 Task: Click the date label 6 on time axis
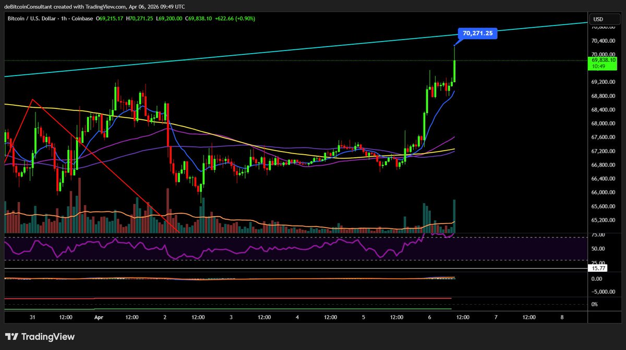click(429, 317)
